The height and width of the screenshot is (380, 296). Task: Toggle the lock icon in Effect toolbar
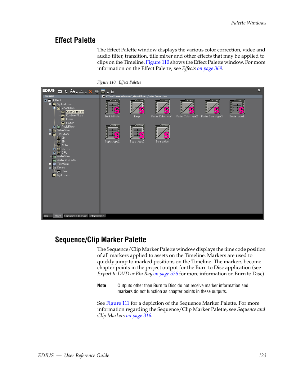[112, 91]
